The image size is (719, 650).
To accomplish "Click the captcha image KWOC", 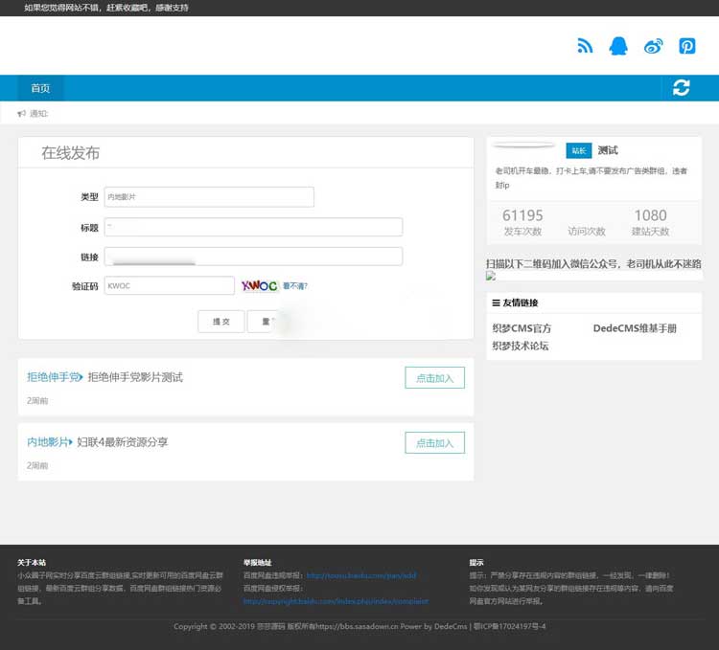I will click(x=259, y=285).
